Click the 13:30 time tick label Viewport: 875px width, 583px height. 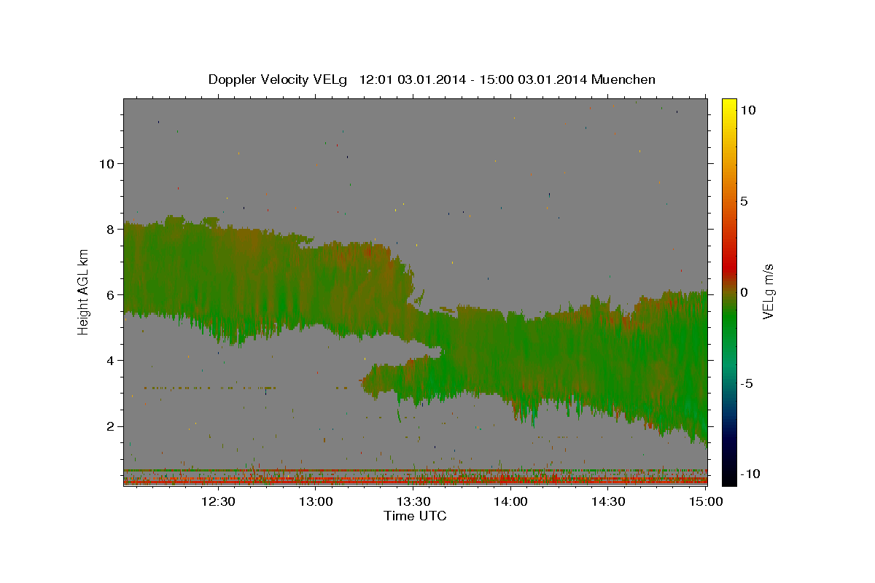click(x=413, y=501)
